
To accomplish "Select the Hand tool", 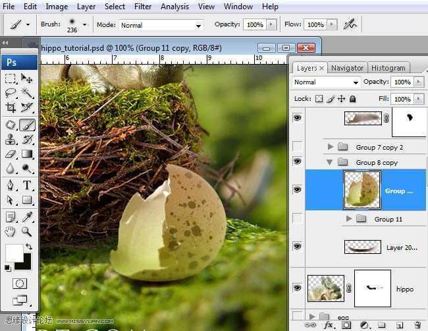I will (11, 231).
